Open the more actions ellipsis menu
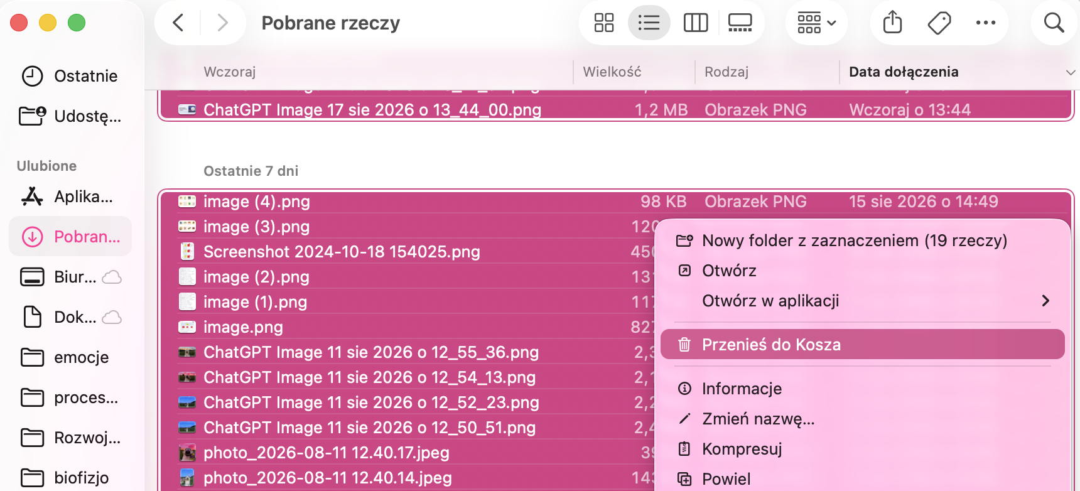The height and width of the screenshot is (491, 1080). point(986,23)
